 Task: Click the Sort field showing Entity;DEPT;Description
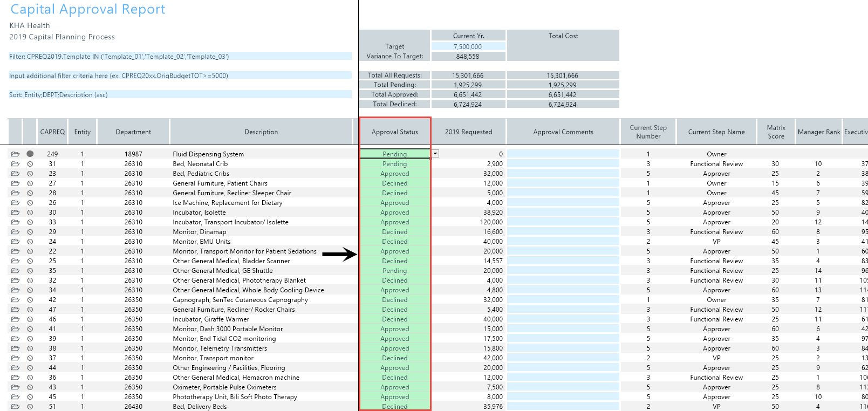tap(180, 95)
